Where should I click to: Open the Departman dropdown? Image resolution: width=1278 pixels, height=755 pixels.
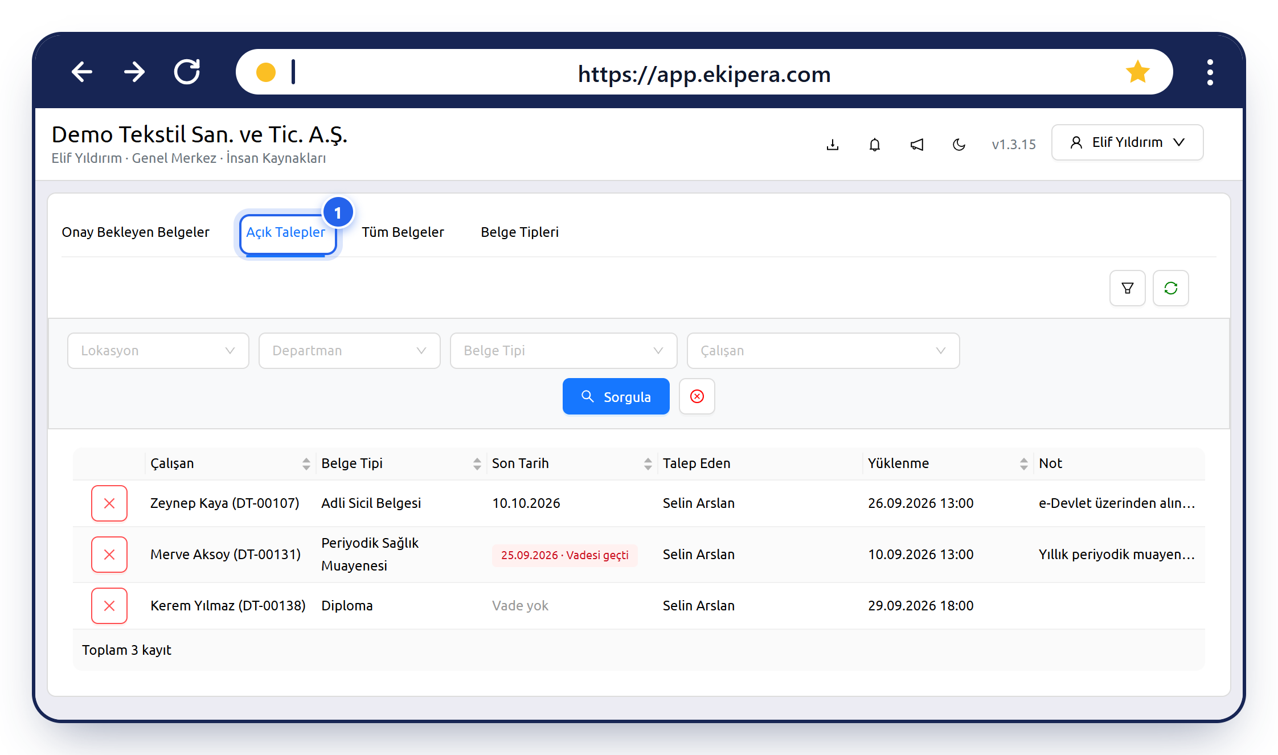[x=350, y=351]
